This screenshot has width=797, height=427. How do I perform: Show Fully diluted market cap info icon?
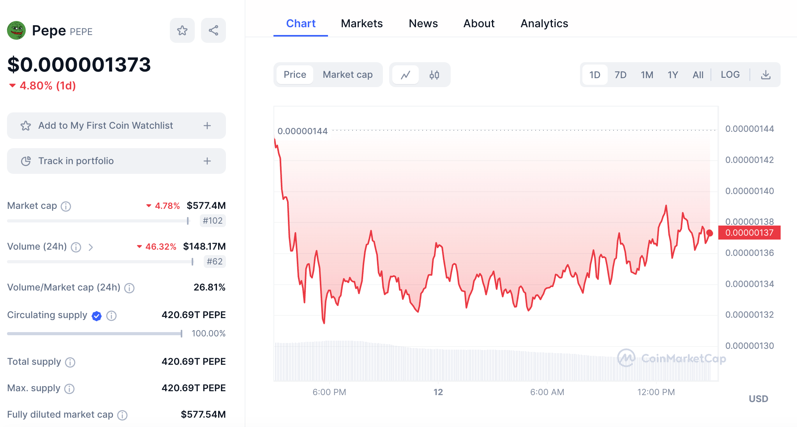click(122, 415)
